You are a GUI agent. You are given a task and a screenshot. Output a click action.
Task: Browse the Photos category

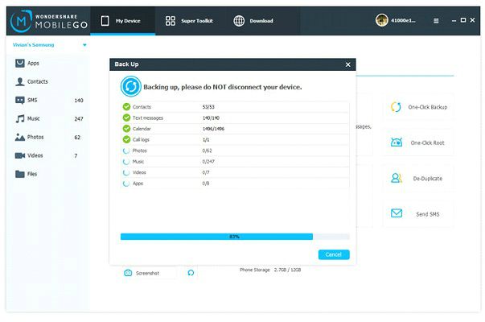(35, 137)
